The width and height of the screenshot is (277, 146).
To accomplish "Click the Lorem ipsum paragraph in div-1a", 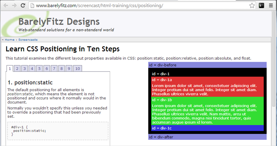I will (204, 90).
